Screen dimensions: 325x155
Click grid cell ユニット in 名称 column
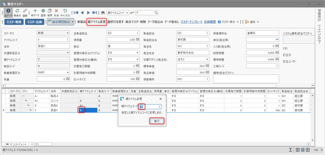[55, 101]
